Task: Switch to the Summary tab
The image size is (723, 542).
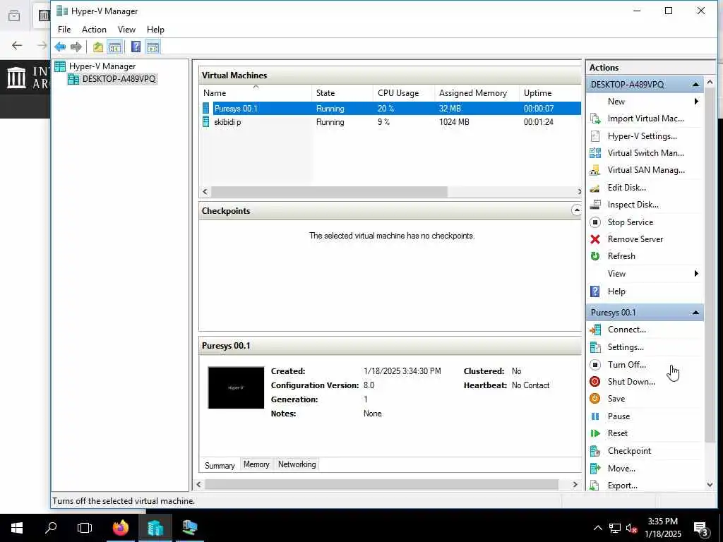Action: [220, 465]
